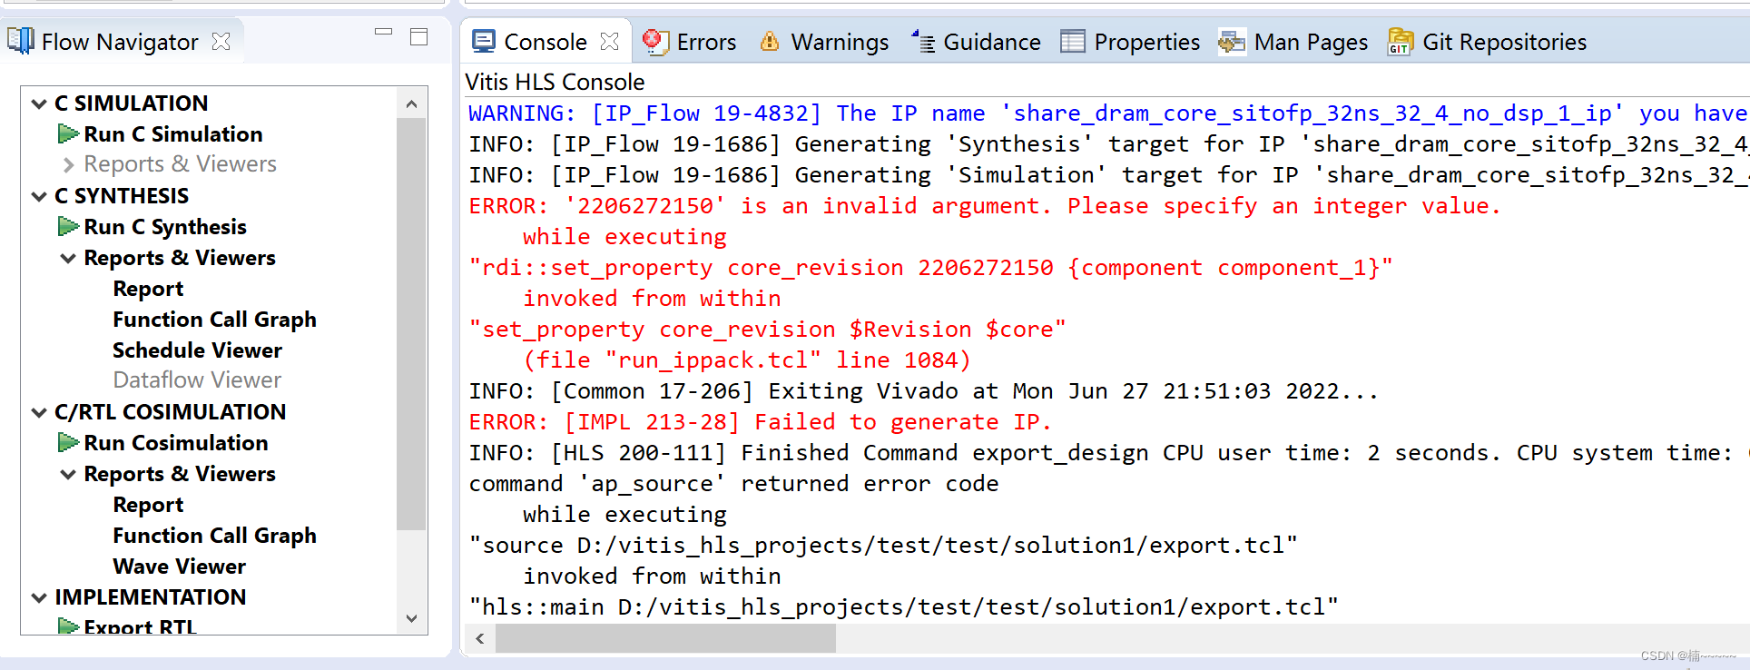Click the 'Finished Command export_design' info line

1107,452
